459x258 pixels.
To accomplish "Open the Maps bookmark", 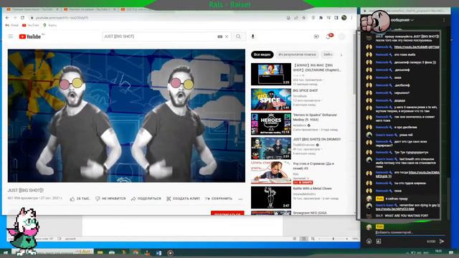I will click(x=49, y=26).
